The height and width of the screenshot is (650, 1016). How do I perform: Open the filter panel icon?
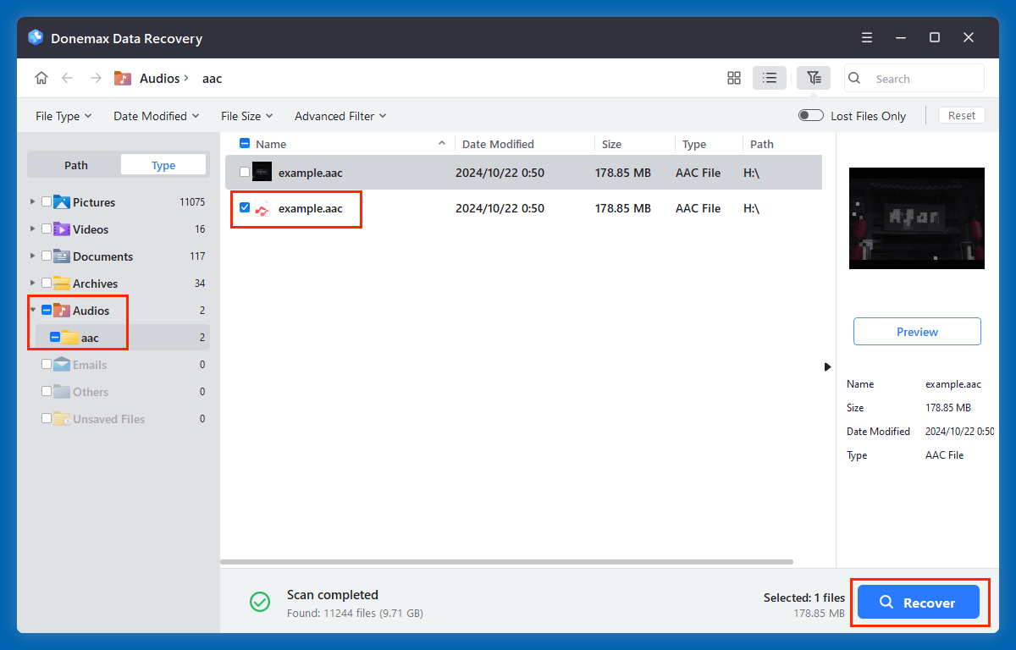point(813,77)
